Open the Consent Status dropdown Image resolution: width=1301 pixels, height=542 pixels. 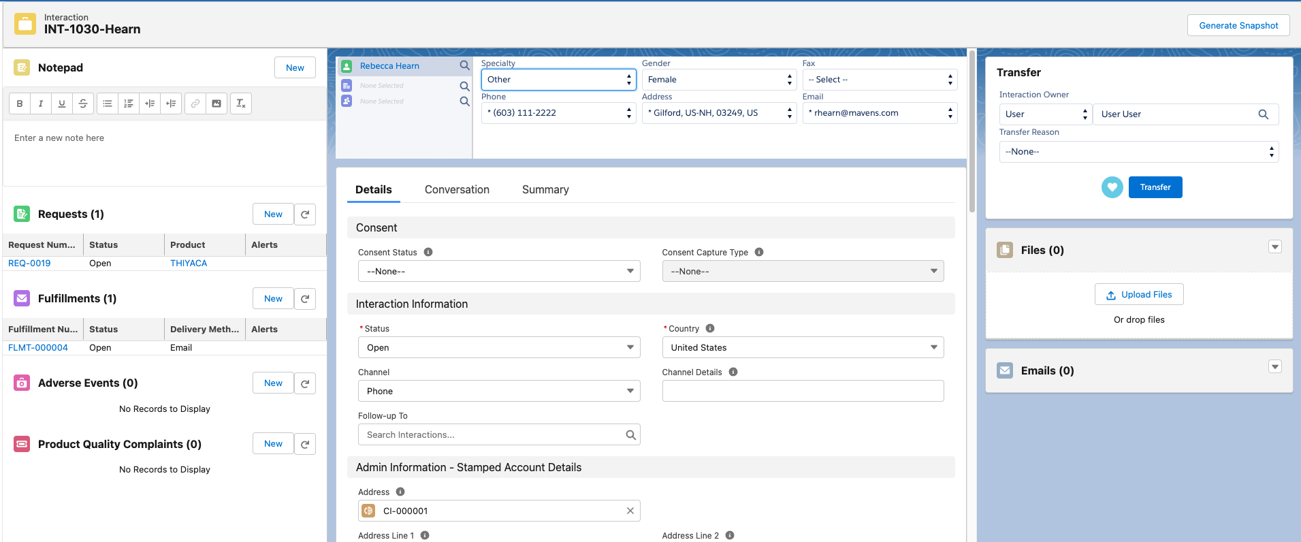point(498,271)
